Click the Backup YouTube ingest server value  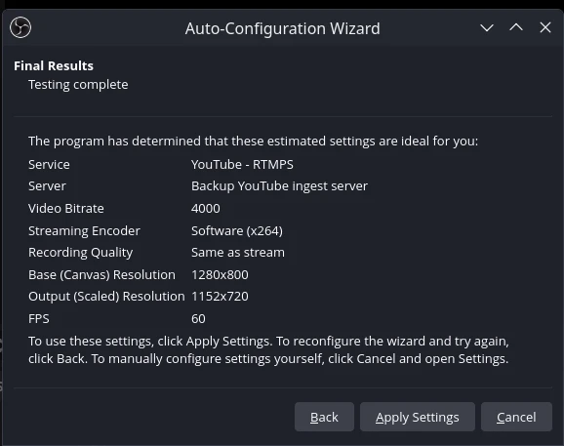tap(279, 186)
